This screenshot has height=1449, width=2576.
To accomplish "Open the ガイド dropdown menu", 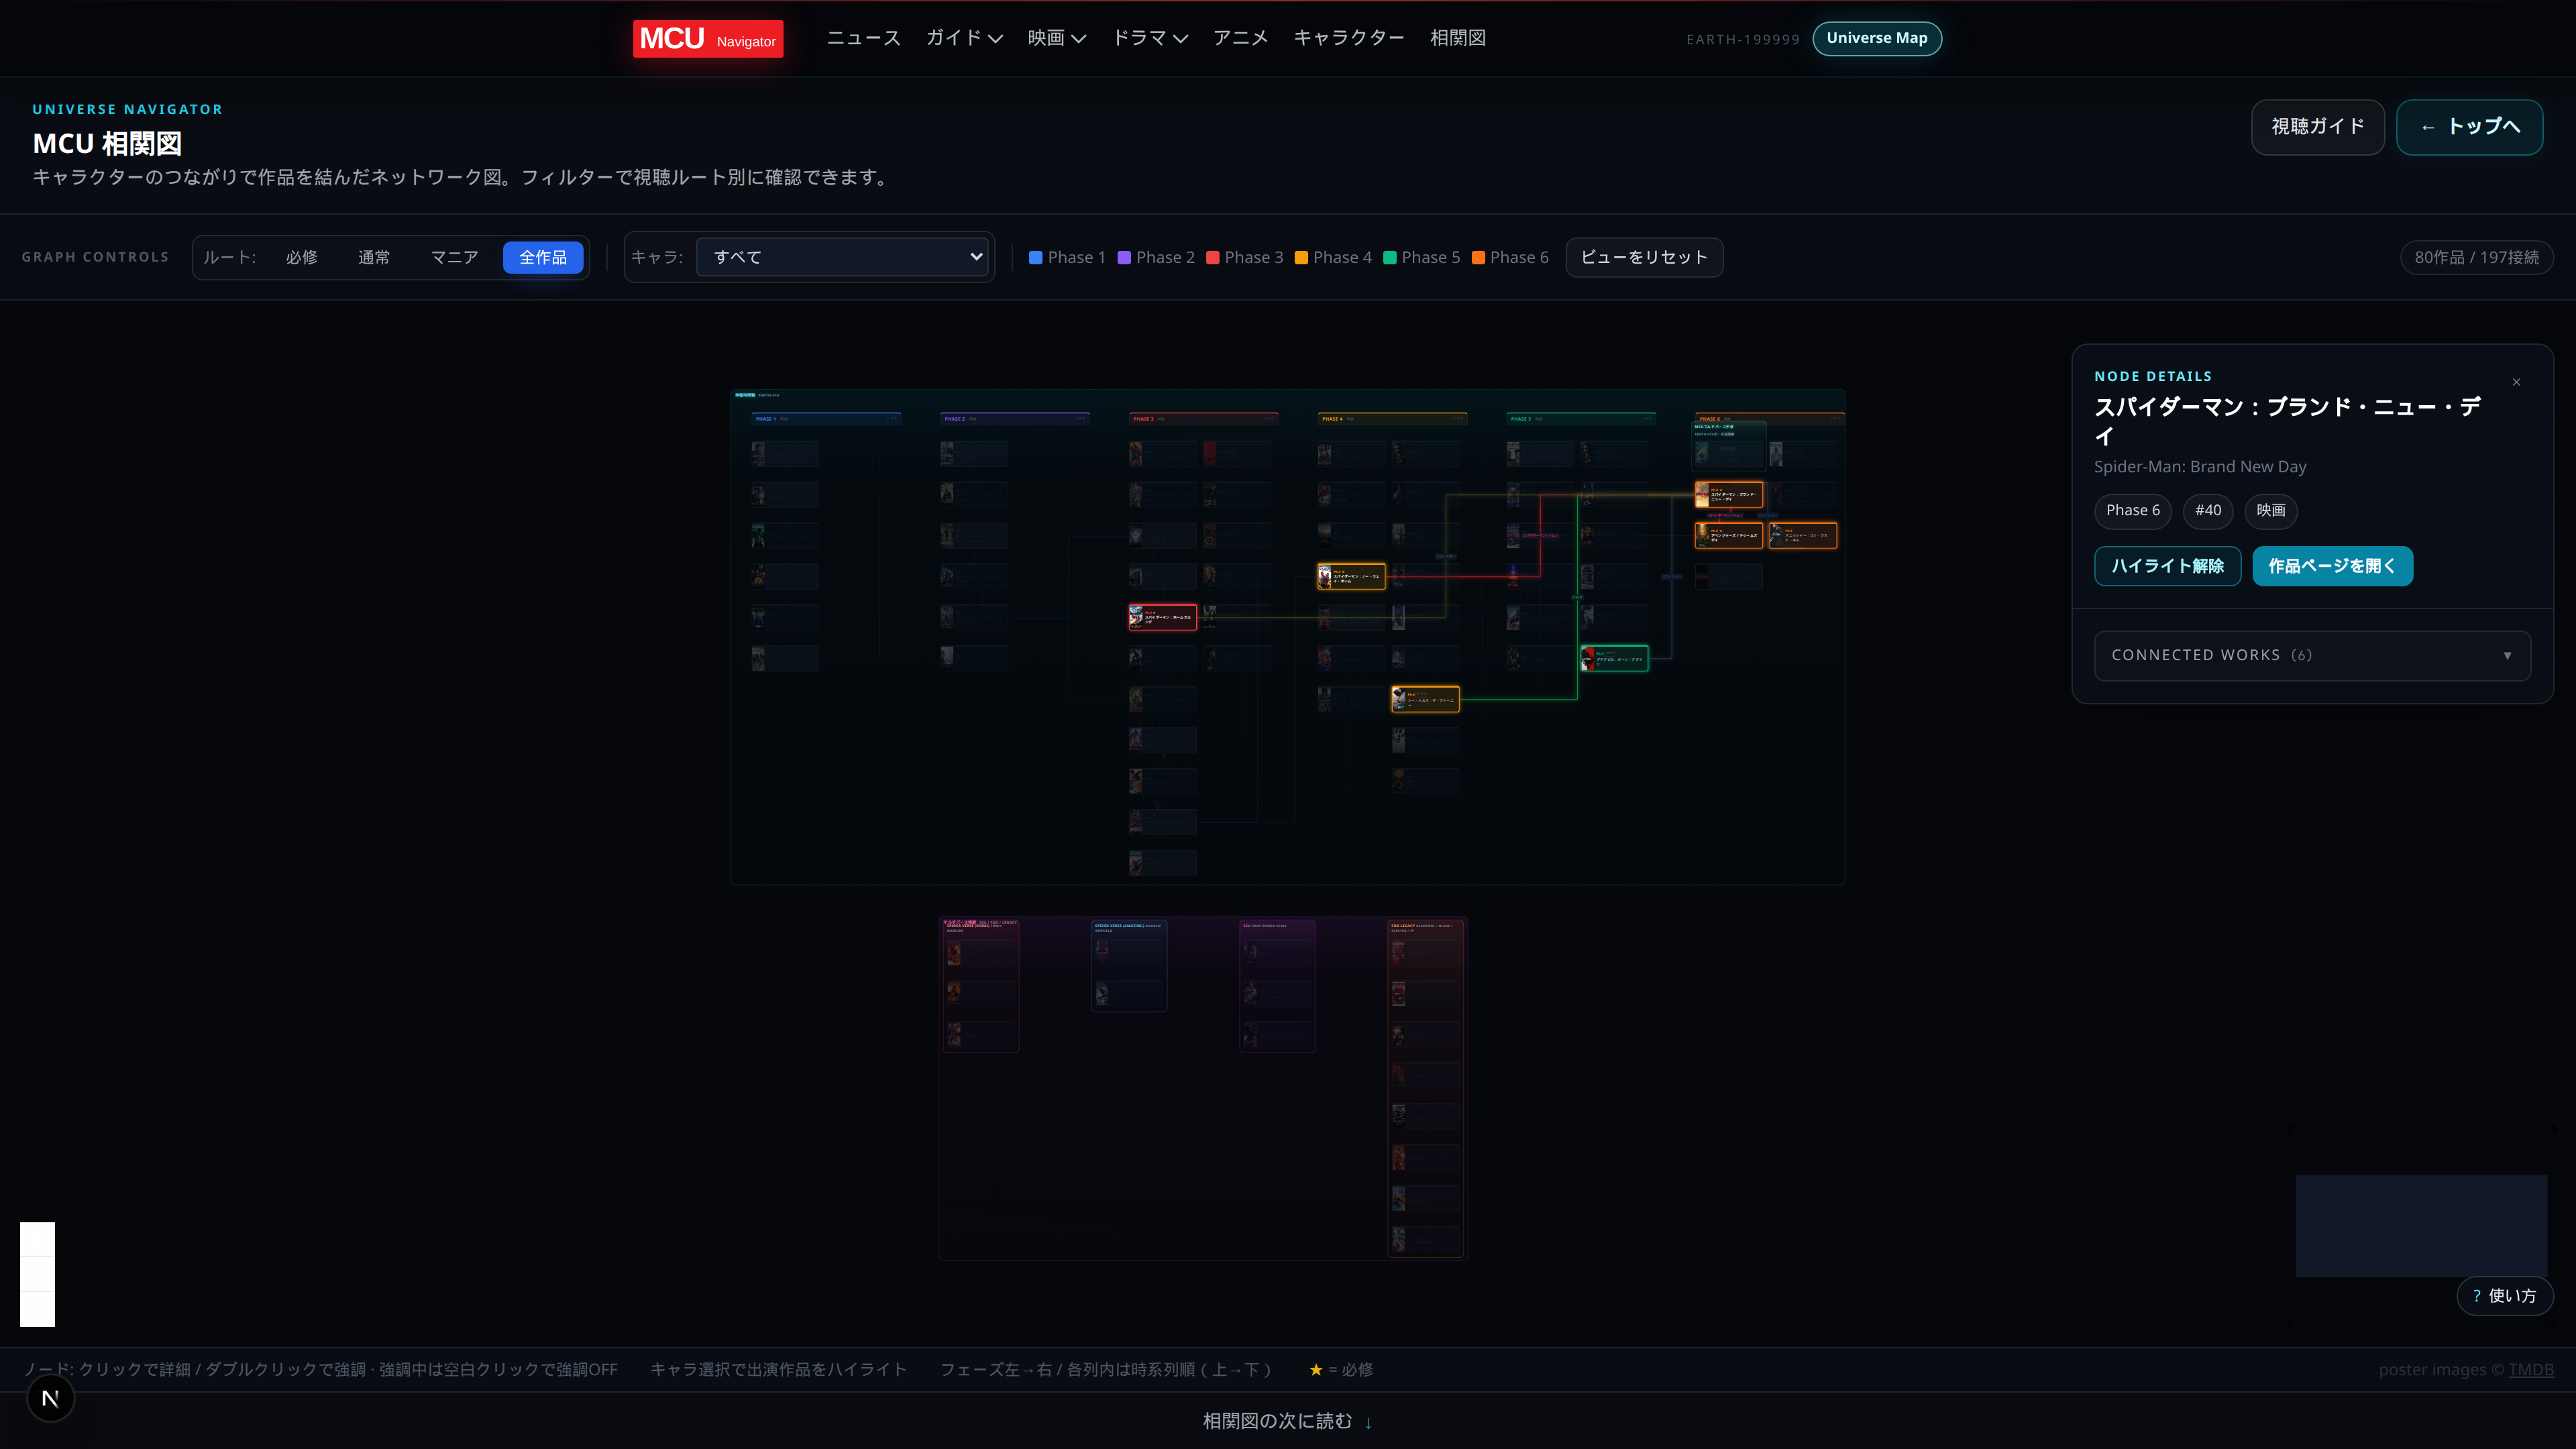I will (964, 38).
